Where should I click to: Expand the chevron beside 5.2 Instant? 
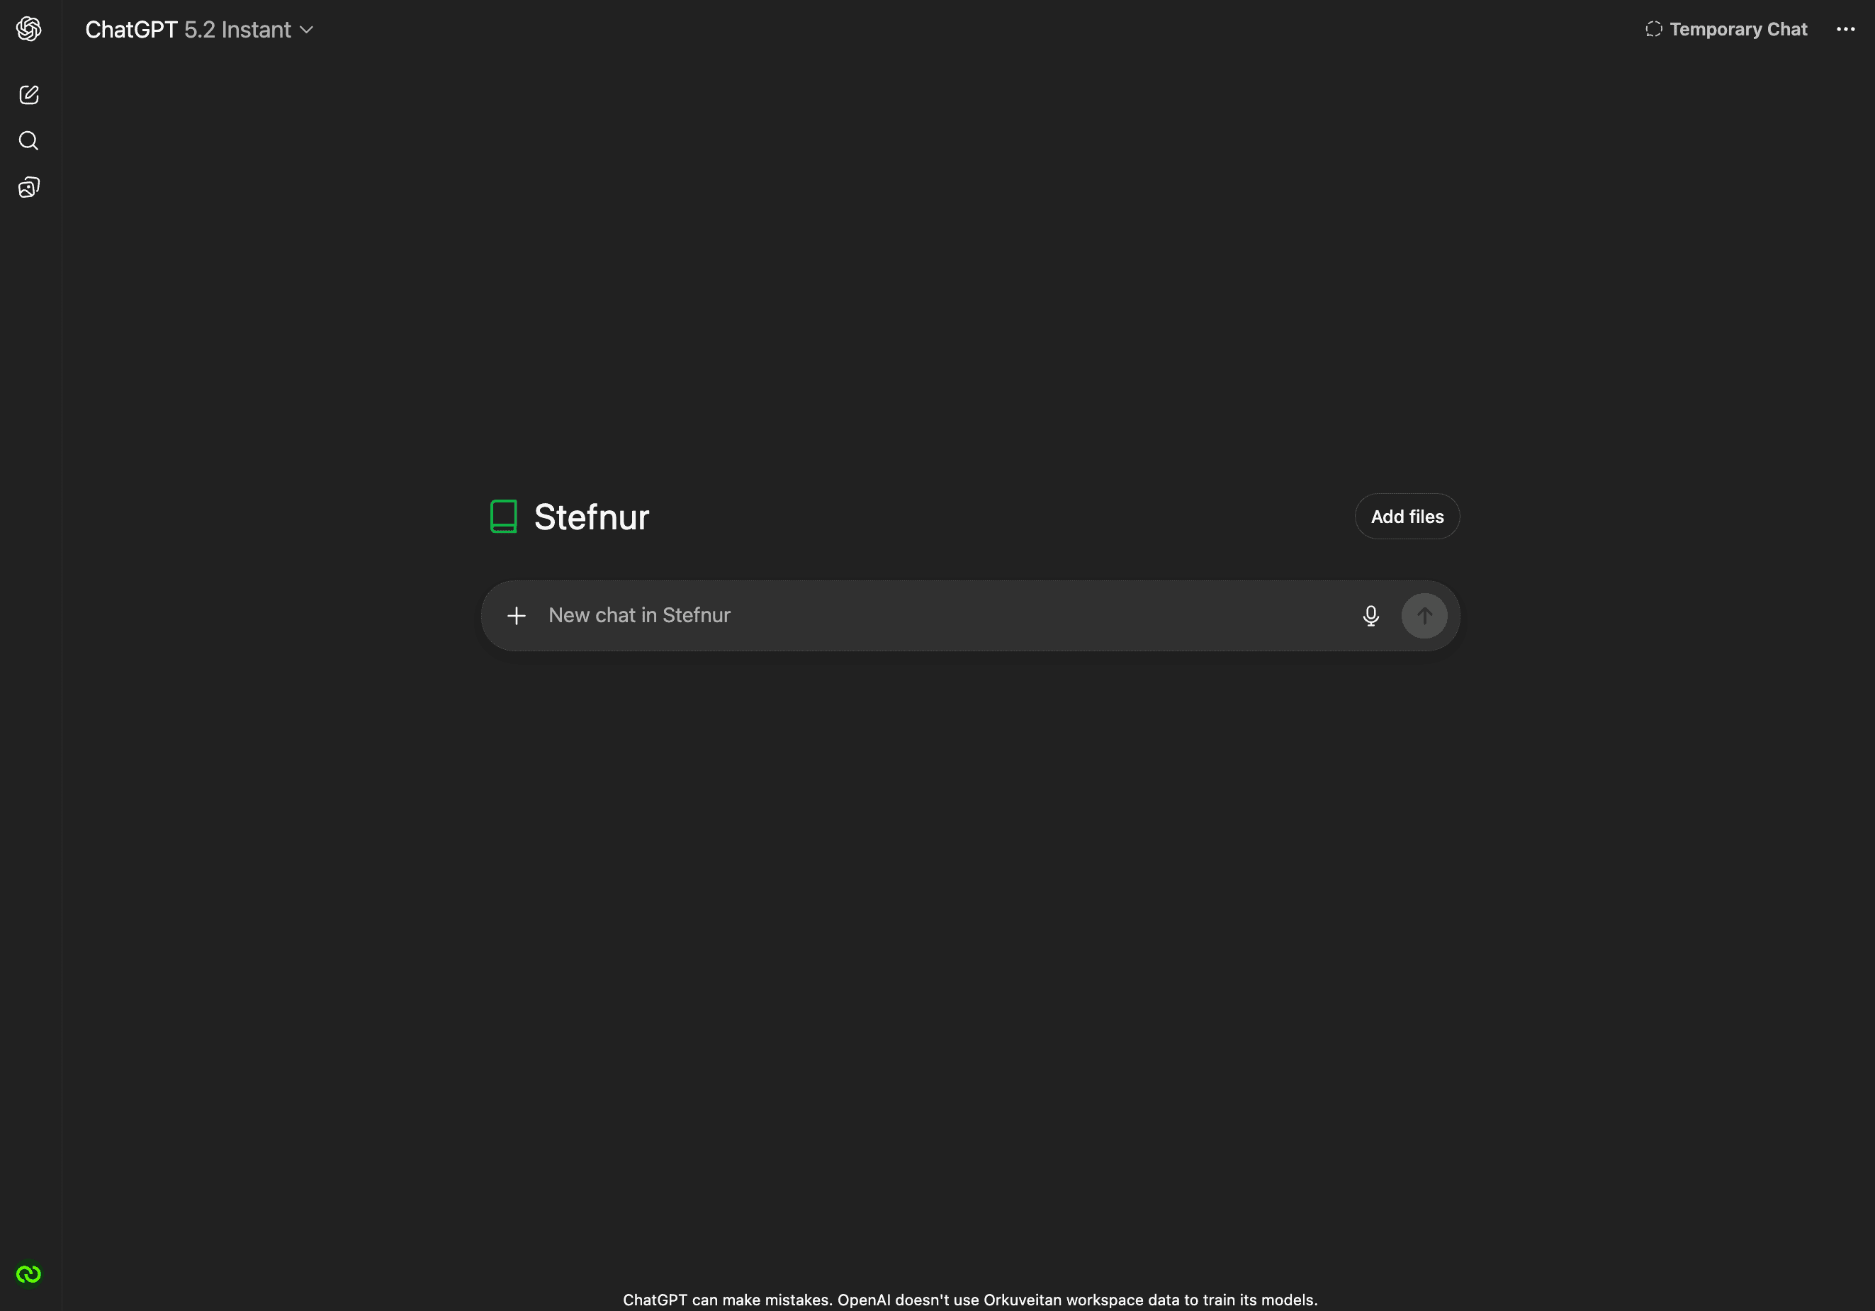[306, 30]
